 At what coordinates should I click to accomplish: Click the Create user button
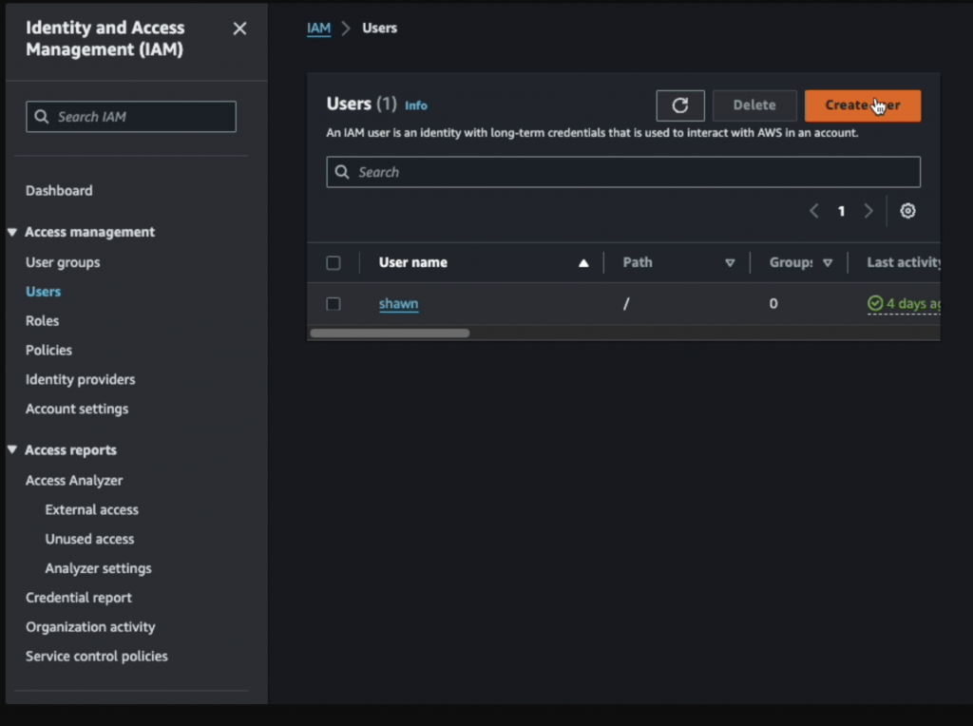[863, 105]
